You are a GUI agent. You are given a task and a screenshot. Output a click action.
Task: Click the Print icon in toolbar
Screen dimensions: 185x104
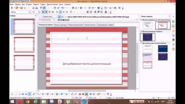[x=37, y=8]
